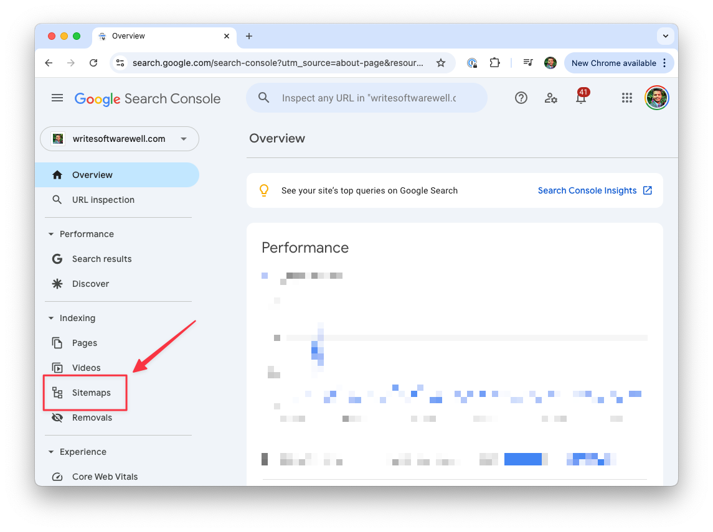Viewport: 713px width, 532px height.
Task: Collapse the Experience sidebar section
Action: pyautogui.click(x=51, y=452)
